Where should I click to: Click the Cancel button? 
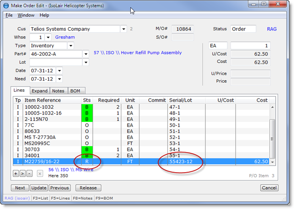coord(269,188)
